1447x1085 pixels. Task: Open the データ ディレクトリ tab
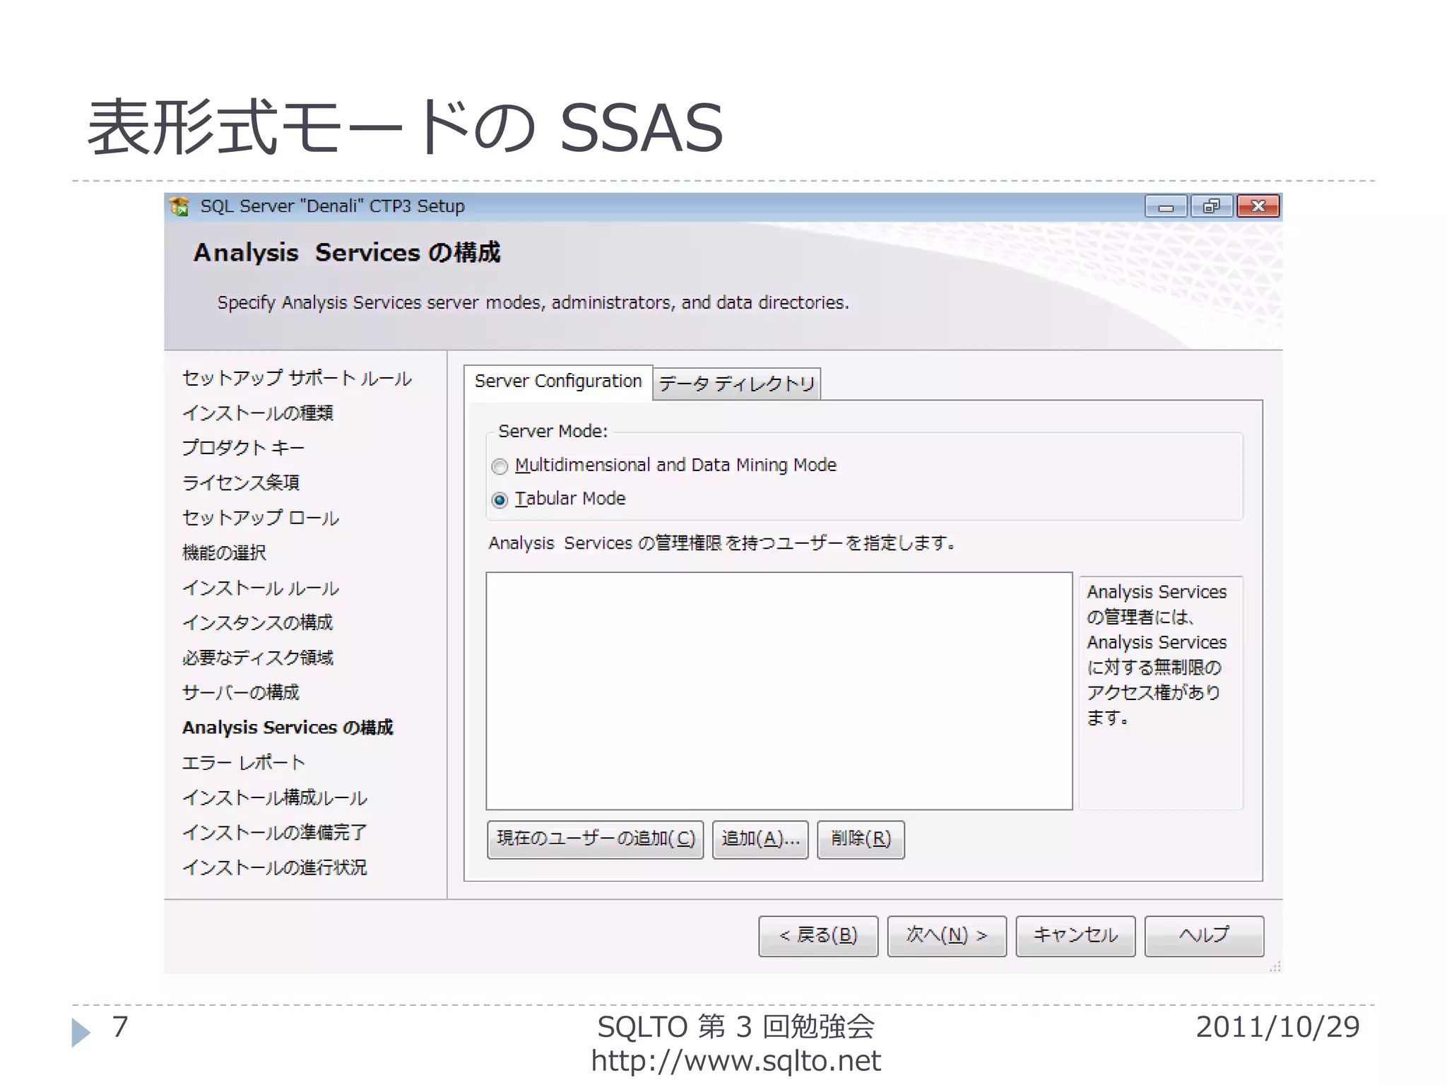737,384
